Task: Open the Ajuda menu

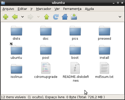Action: pos(89,9)
